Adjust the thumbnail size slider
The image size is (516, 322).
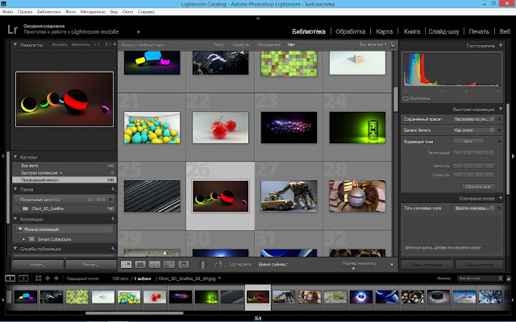coord(355,269)
